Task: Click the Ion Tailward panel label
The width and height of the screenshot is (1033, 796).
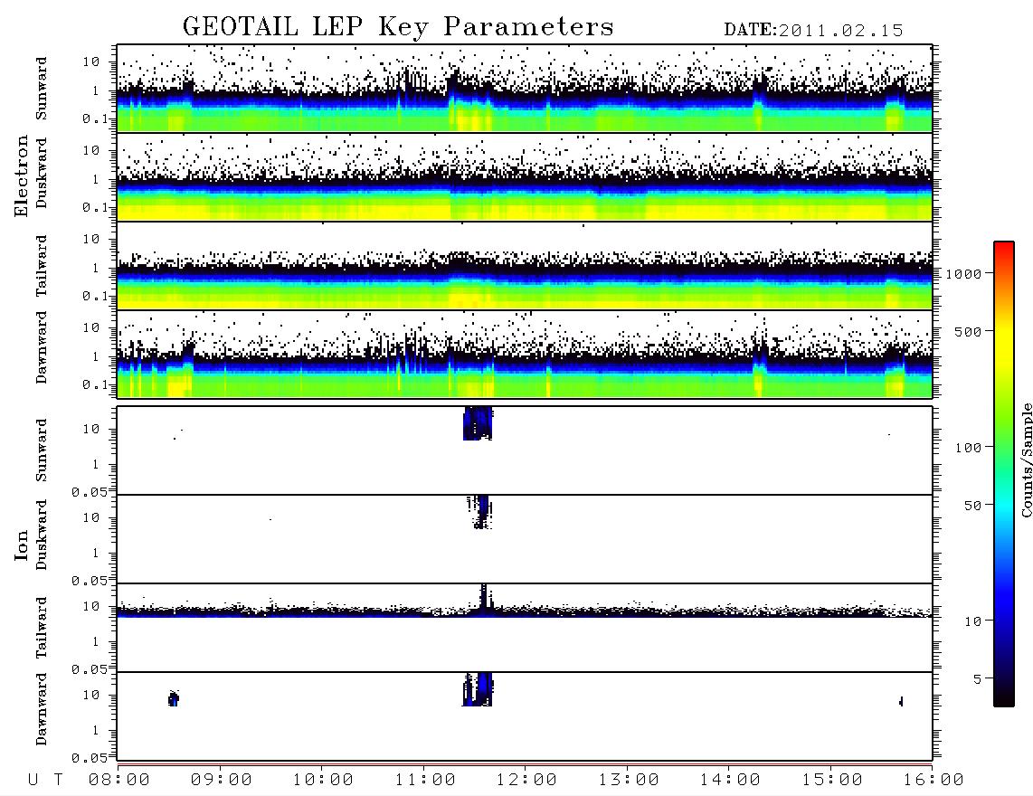Action: pos(42,628)
